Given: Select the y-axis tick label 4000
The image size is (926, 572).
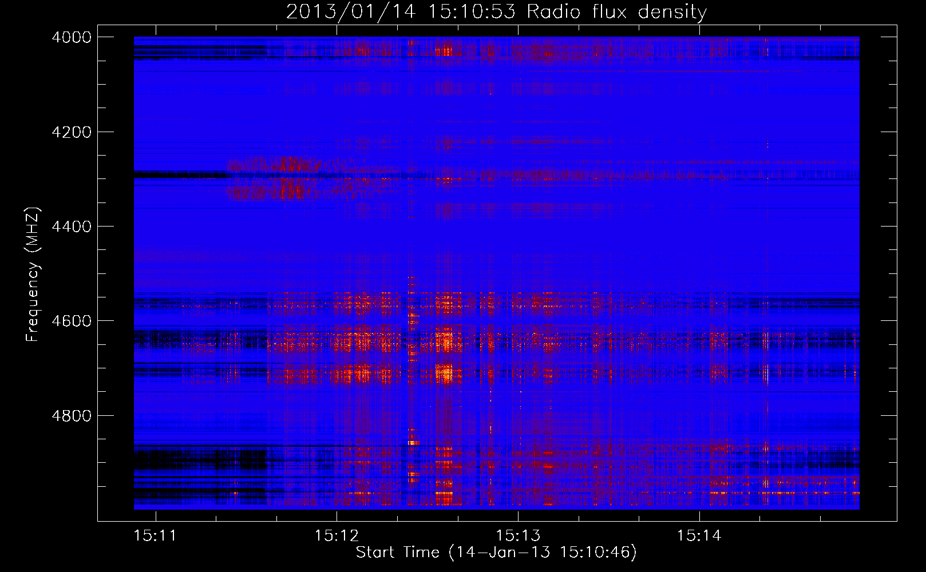Looking at the screenshot, I should click(x=72, y=37).
